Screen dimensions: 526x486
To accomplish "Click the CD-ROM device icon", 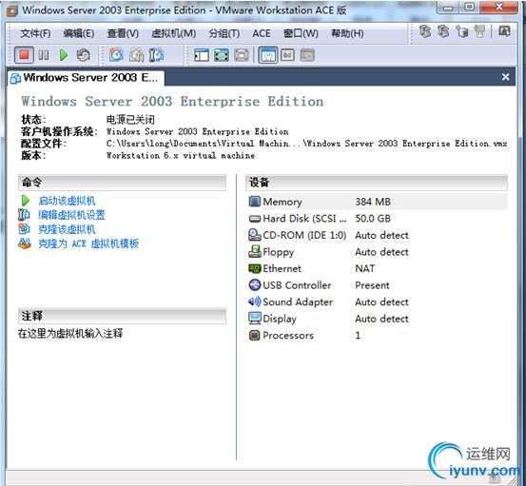I will pos(255,235).
